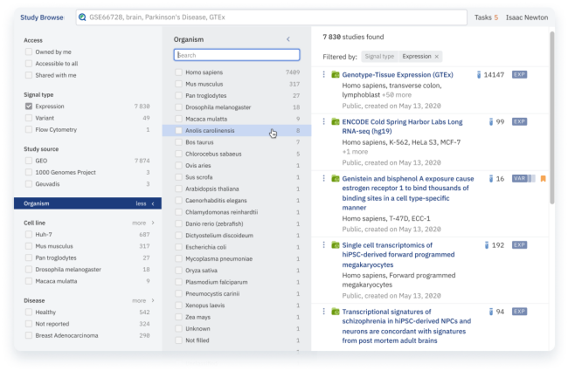Image resolution: width=568 pixels, height=371 pixels.
Task: Check the Homo sapiens organism checkbox
Action: [178, 72]
